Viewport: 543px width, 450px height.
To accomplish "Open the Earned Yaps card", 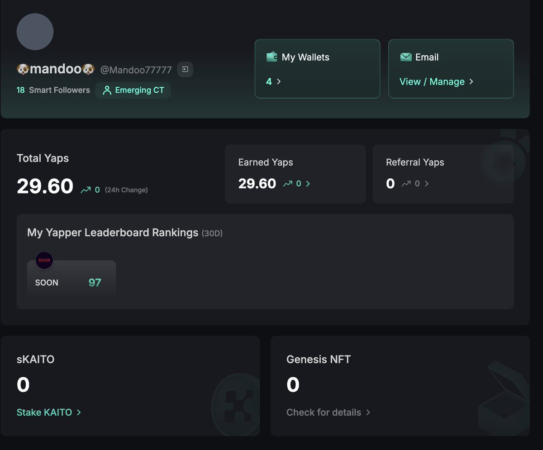I will pyautogui.click(x=295, y=174).
